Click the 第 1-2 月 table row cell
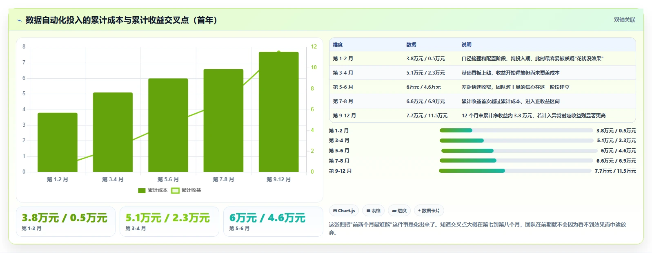 [x=366, y=59]
